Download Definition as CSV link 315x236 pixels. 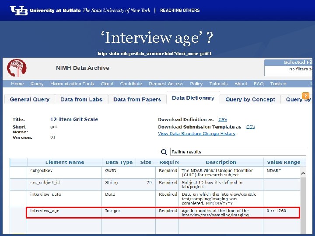pyautogui.click(x=223, y=120)
